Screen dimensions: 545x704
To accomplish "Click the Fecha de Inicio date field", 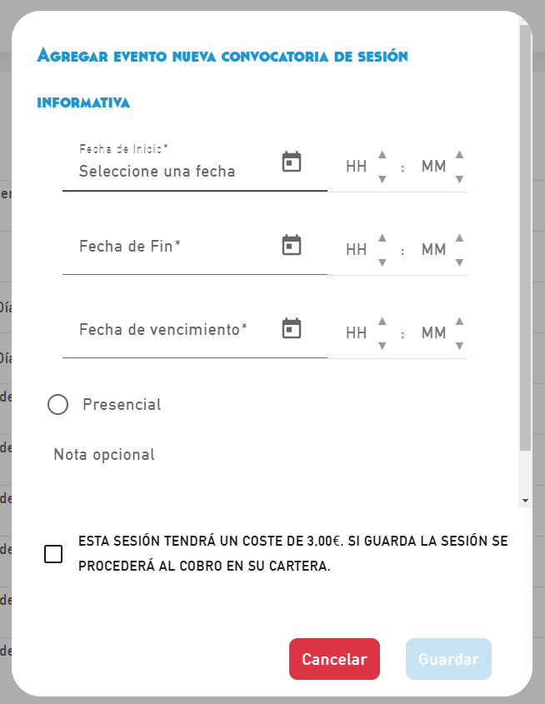I will 167,171.
